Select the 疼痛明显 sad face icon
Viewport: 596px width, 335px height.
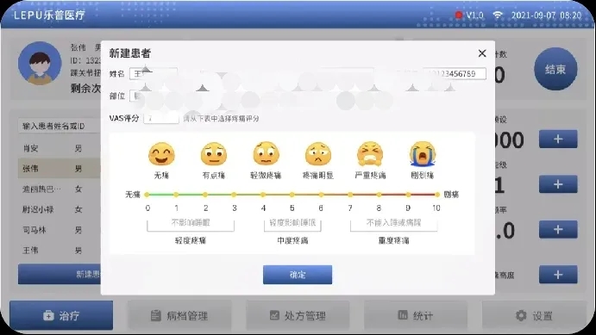point(318,154)
